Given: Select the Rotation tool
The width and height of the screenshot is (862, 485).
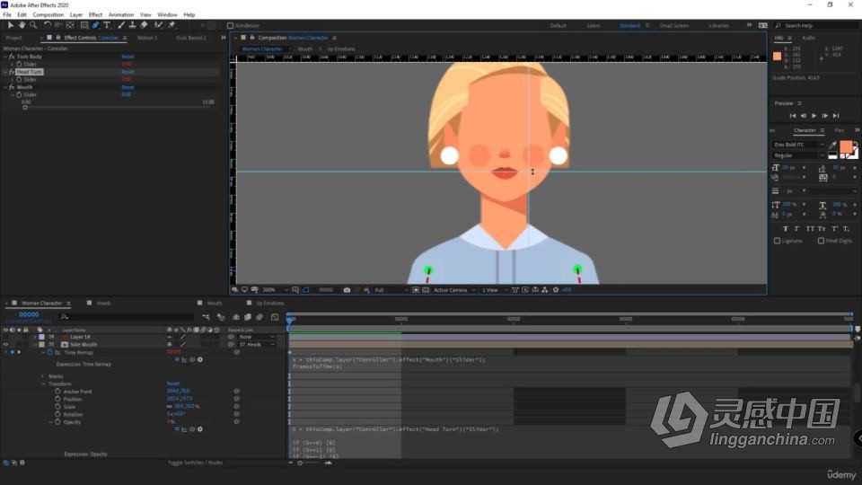Looking at the screenshot, I should click(x=48, y=25).
